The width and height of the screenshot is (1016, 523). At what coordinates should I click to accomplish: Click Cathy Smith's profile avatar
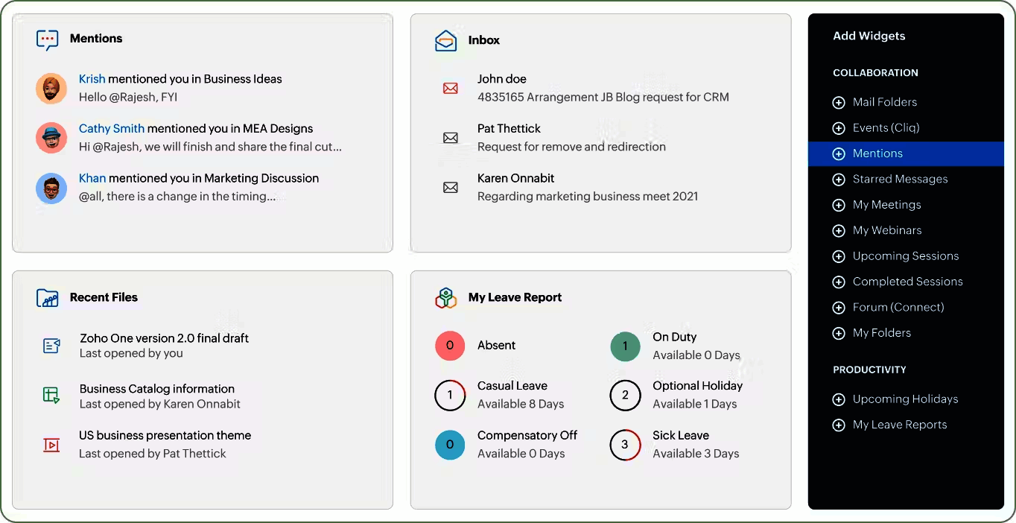click(51, 138)
